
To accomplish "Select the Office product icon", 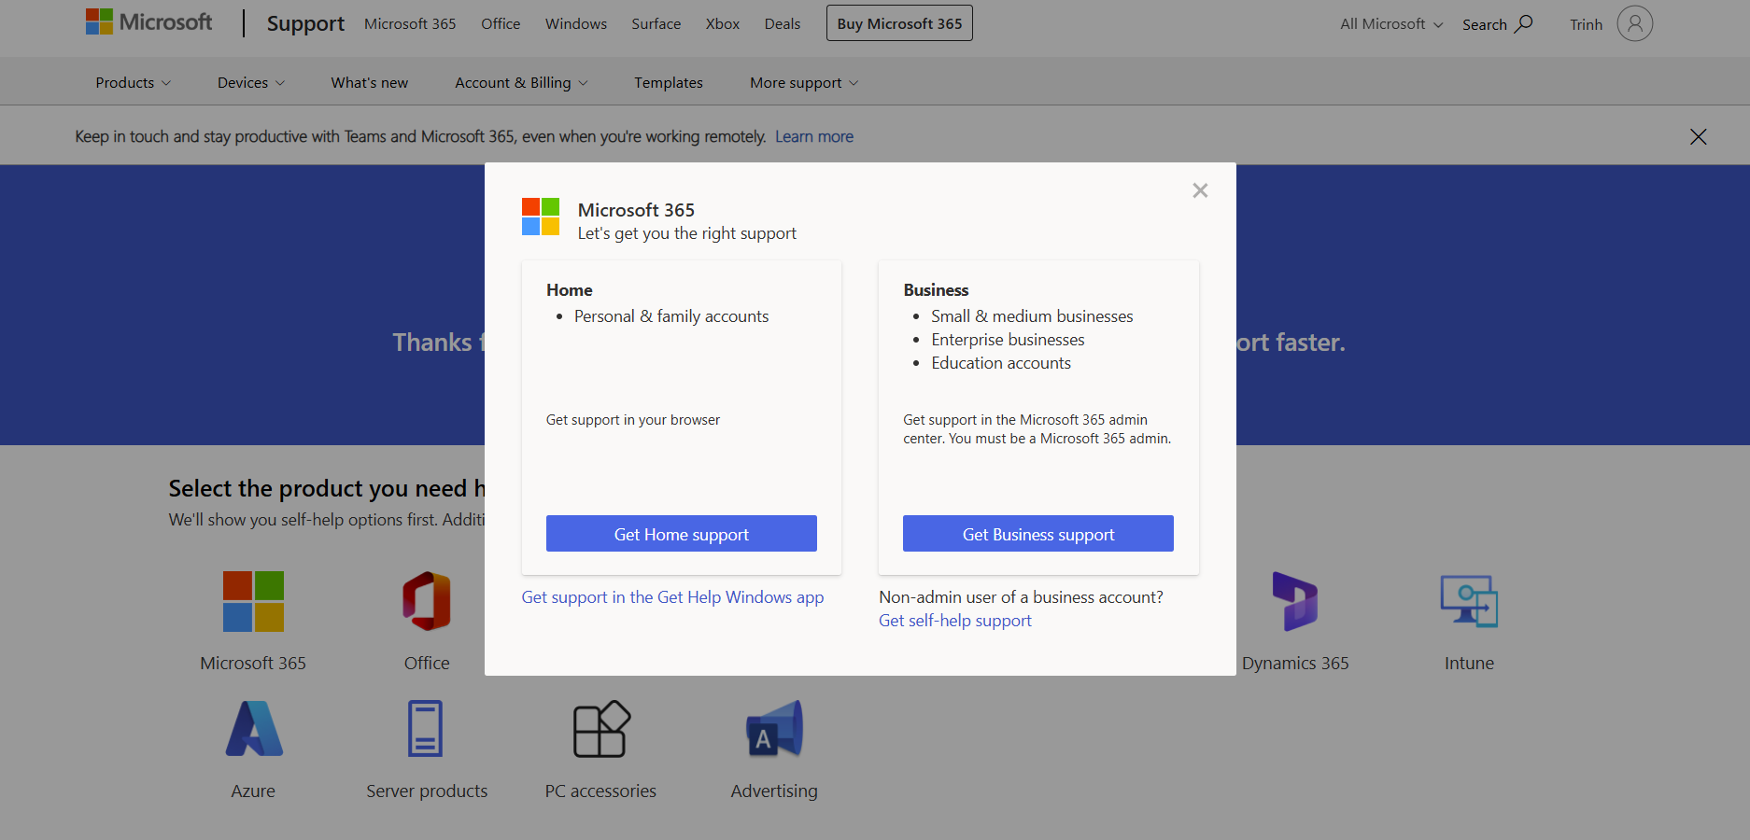I will click(427, 602).
